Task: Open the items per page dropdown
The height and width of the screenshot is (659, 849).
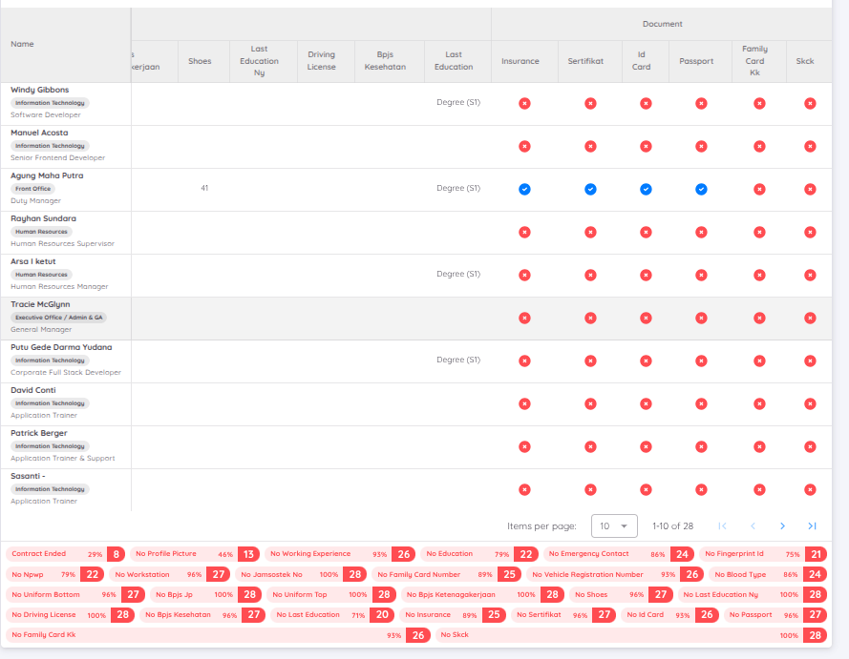Action: tap(616, 525)
